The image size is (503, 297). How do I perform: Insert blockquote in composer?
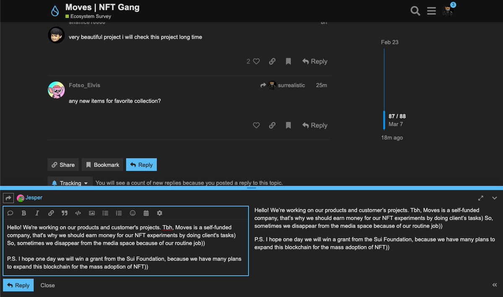(64, 213)
